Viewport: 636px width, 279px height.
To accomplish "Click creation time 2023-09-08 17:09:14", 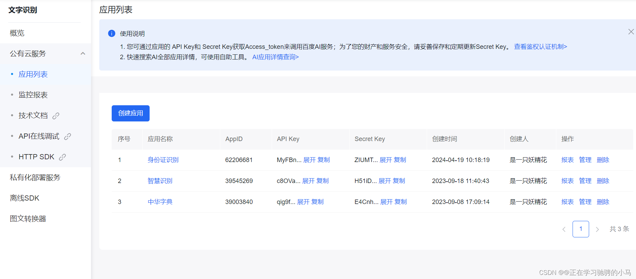I will coord(461,202).
